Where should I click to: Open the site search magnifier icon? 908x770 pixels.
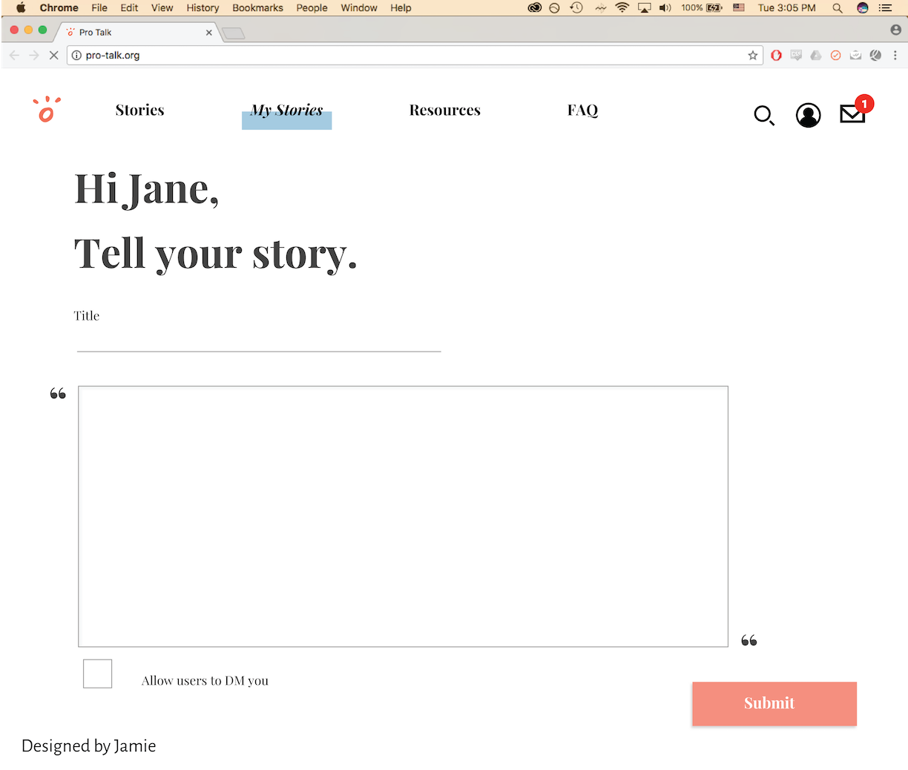coord(764,116)
